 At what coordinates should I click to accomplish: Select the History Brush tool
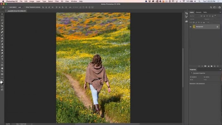coord(2,41)
